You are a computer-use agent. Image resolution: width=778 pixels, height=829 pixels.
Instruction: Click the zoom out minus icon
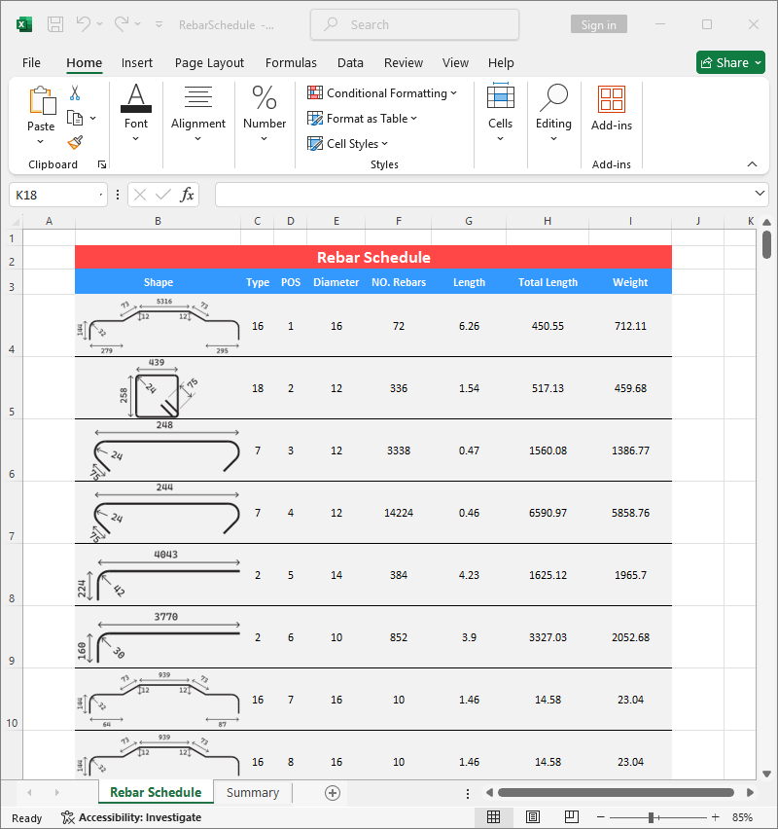600,817
